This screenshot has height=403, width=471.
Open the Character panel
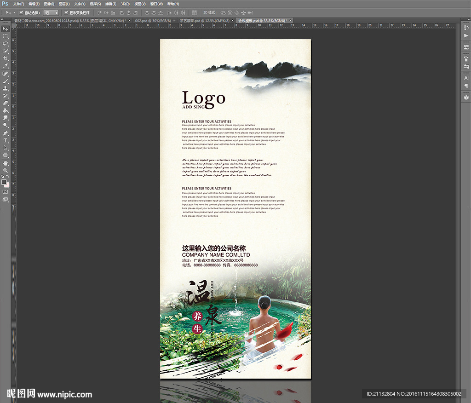pos(466,78)
